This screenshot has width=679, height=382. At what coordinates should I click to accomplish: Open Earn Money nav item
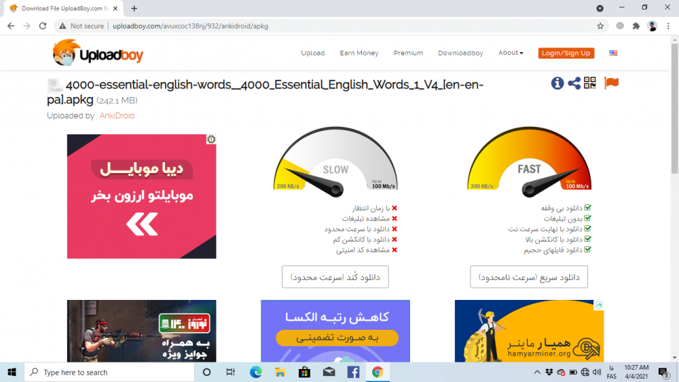(x=359, y=53)
